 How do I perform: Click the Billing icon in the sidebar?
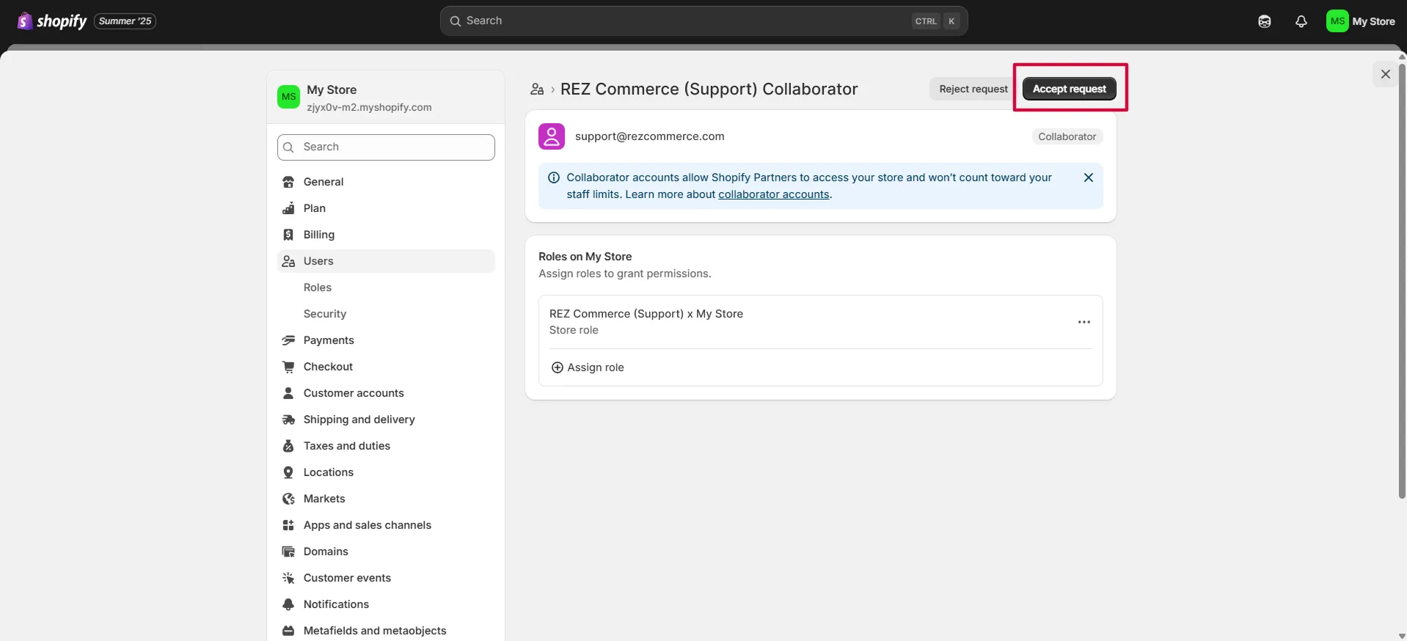click(x=288, y=235)
